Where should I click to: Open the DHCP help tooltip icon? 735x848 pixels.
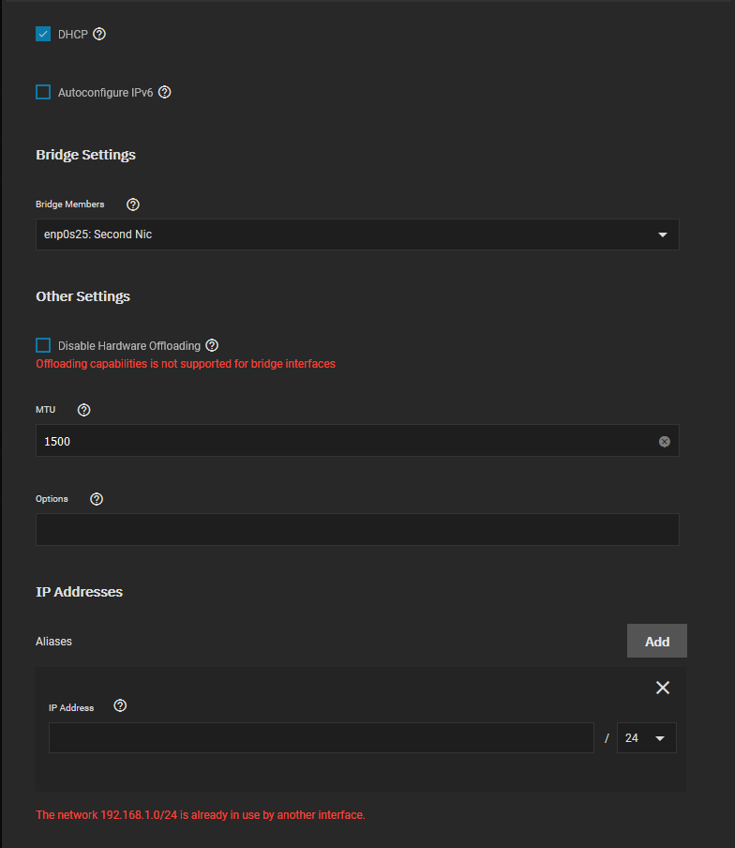coord(98,34)
